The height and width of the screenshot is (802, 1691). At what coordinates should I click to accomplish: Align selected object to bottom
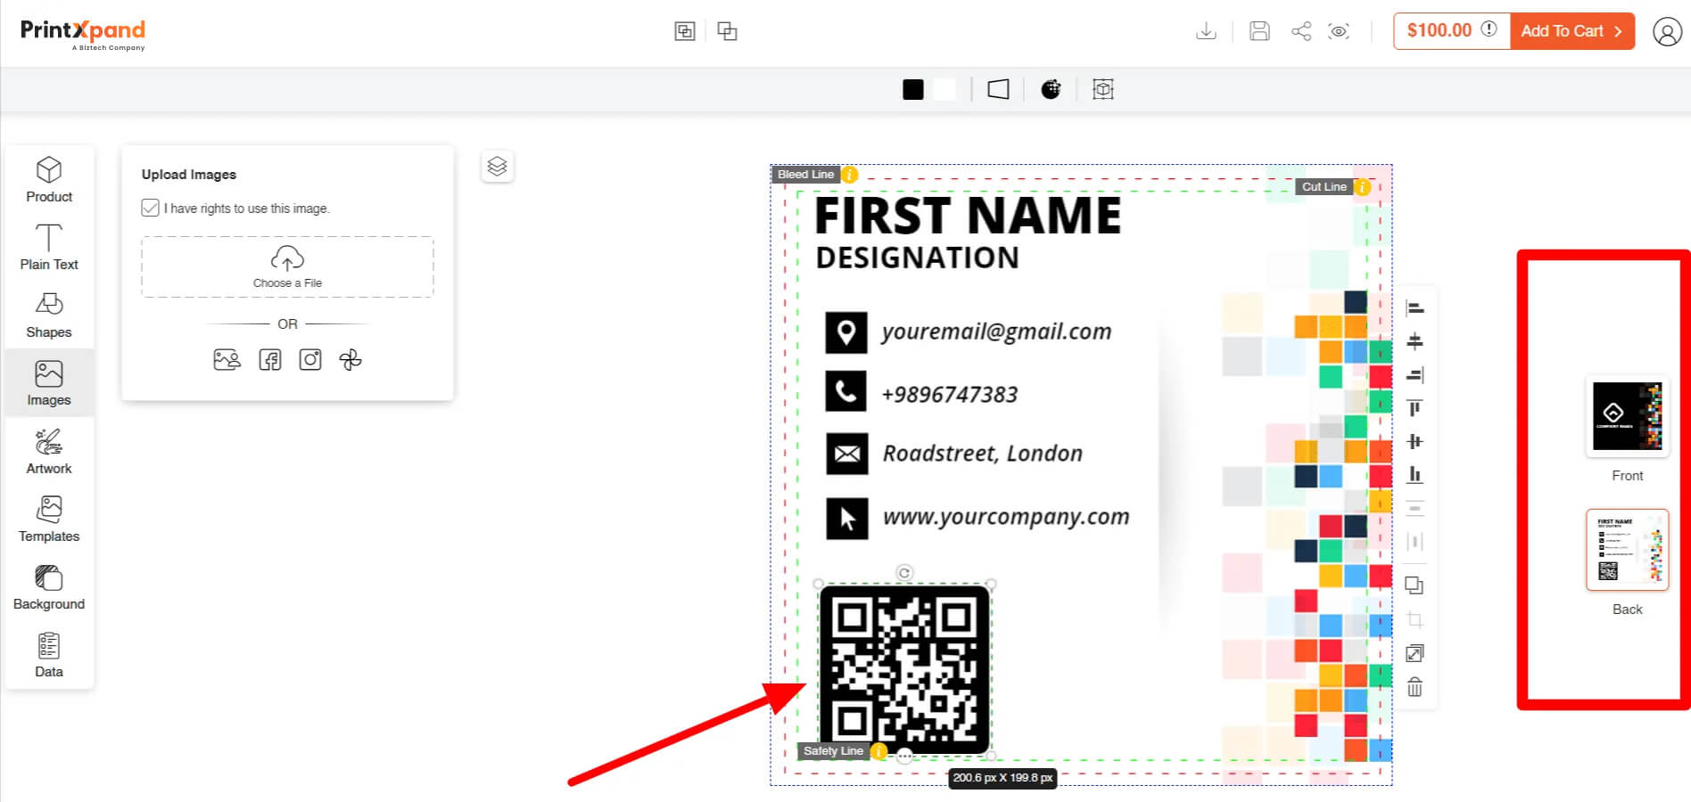click(x=1415, y=474)
